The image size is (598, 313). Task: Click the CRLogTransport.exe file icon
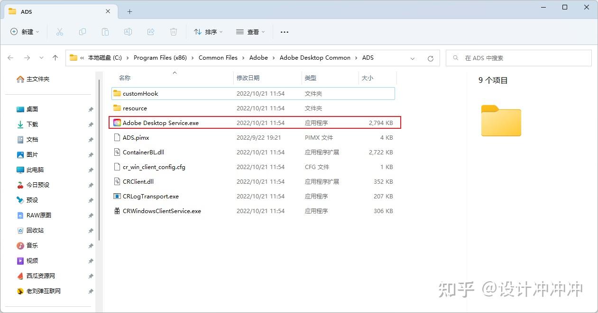pos(117,196)
